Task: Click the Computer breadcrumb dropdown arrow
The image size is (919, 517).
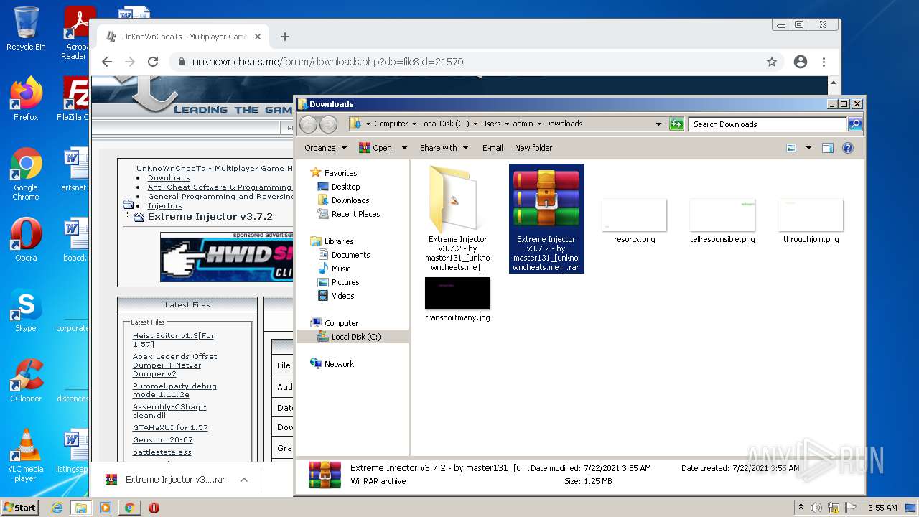Action: [414, 124]
